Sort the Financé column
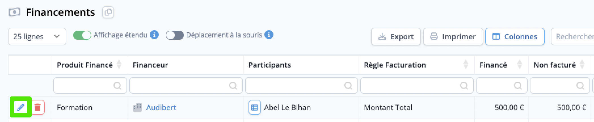 520,65
